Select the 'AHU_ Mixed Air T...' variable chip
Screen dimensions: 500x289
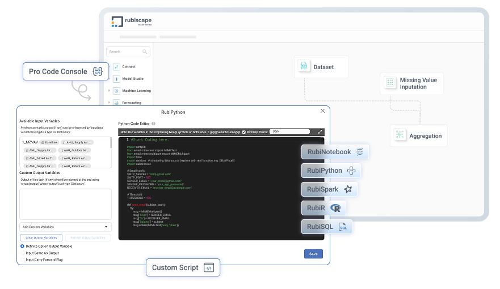[40, 158]
